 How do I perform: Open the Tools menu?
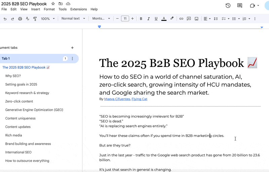pyautogui.click(x=63, y=9)
